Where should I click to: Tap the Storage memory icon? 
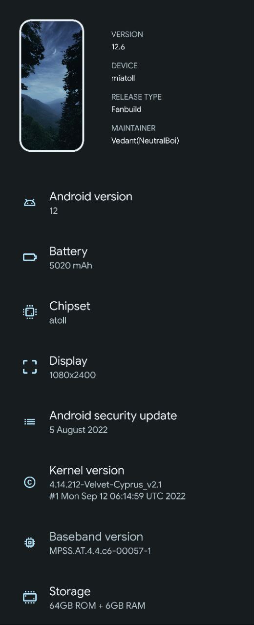coord(30,597)
